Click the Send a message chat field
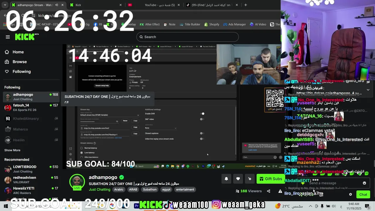The image size is (375, 211). point(334,183)
